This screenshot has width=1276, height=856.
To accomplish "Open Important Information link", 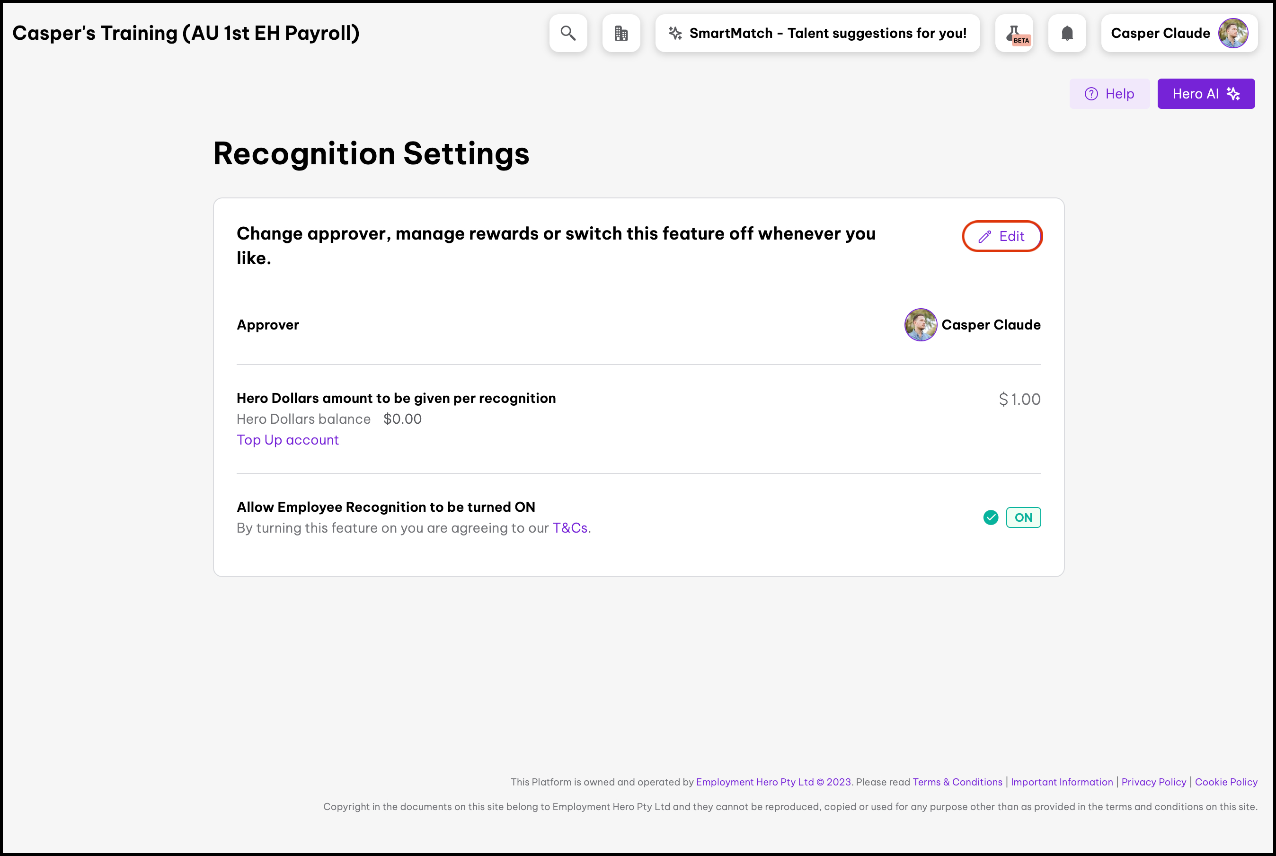I will click(1062, 782).
